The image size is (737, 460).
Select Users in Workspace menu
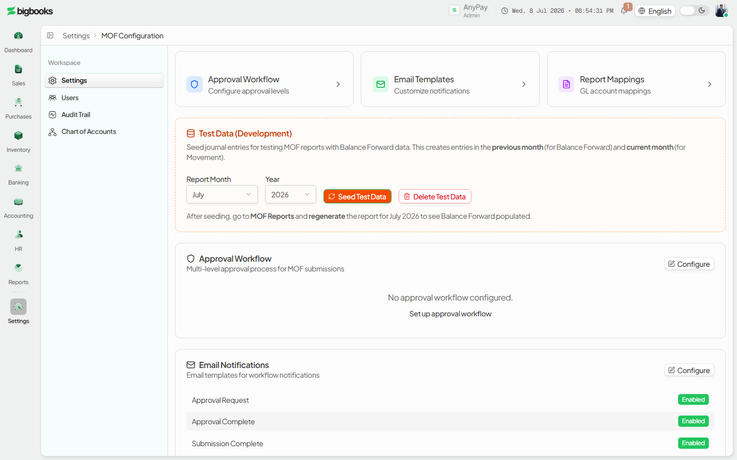click(104, 98)
